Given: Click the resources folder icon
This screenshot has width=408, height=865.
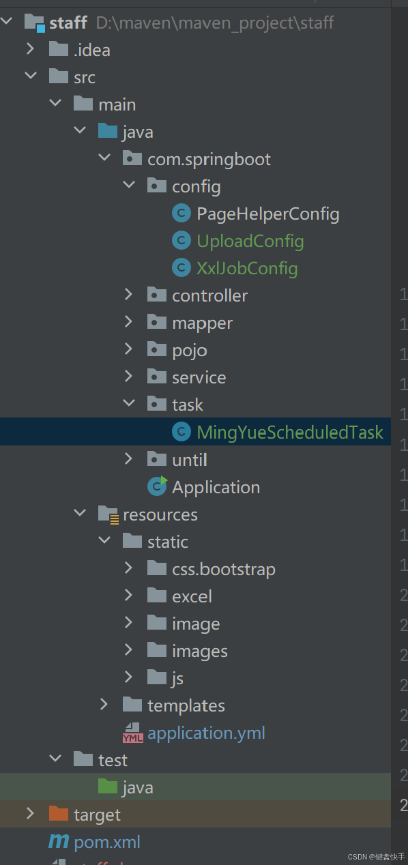Looking at the screenshot, I should (x=108, y=514).
